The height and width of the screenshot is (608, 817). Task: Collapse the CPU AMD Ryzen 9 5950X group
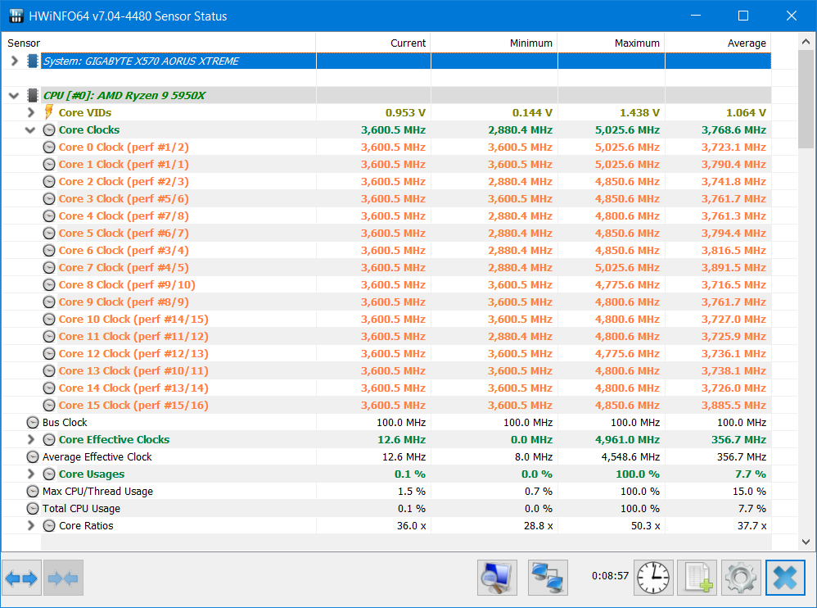[14, 95]
